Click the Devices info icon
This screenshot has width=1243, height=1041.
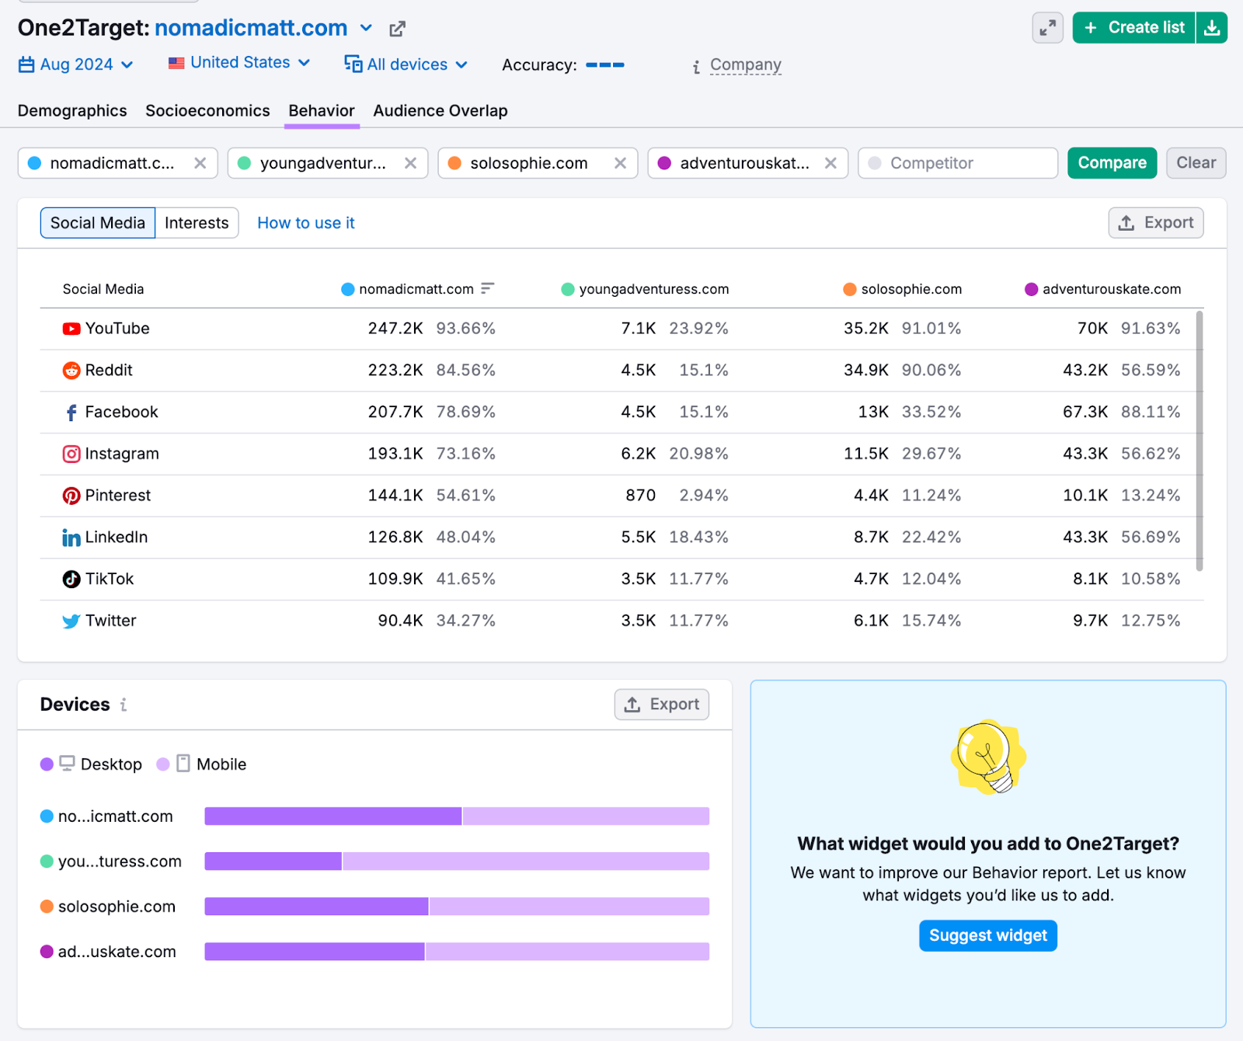click(124, 705)
